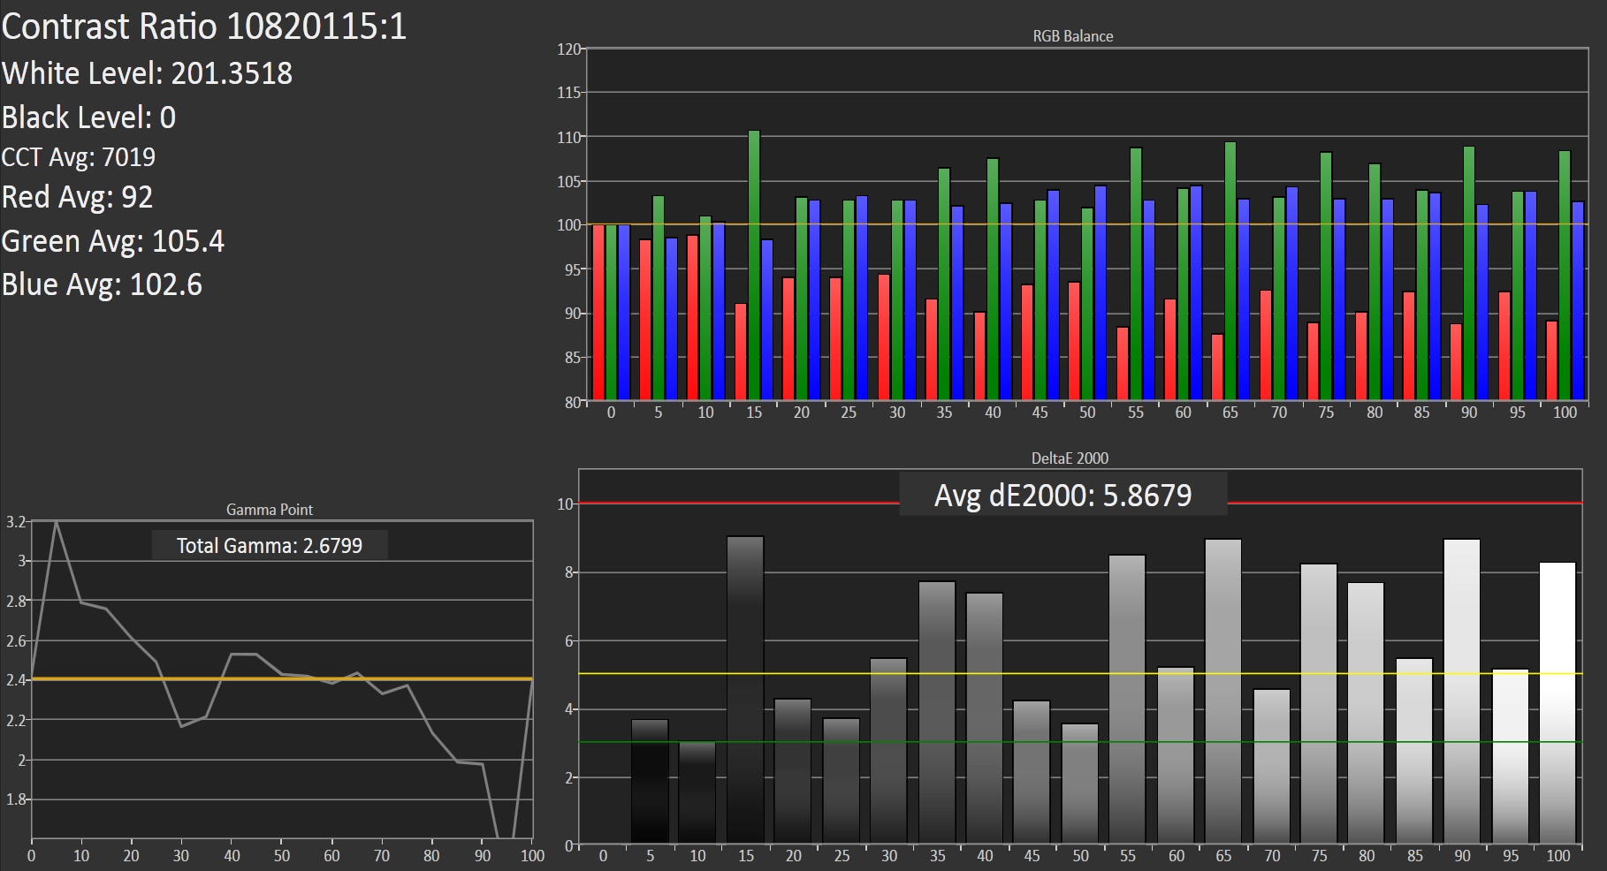Click the DeltaE bar at 75 percent
This screenshot has height=871, width=1607.
(x=1319, y=704)
